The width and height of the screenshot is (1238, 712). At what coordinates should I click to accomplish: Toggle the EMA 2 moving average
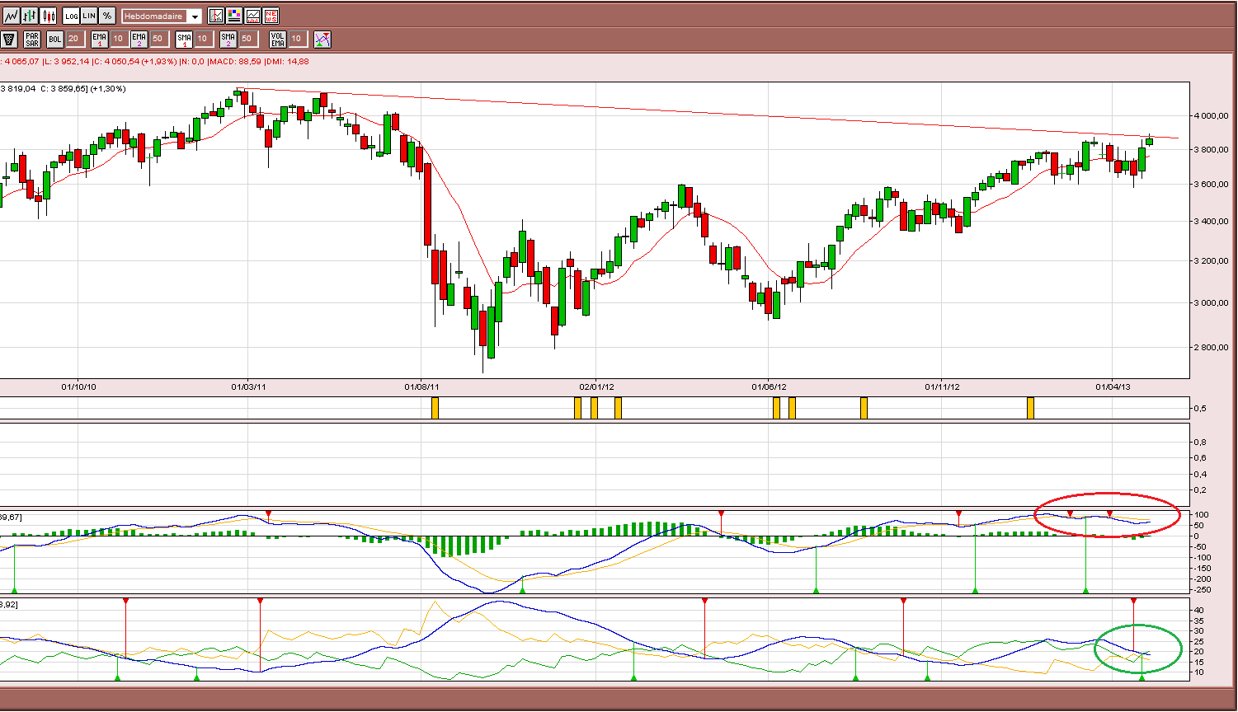point(139,39)
